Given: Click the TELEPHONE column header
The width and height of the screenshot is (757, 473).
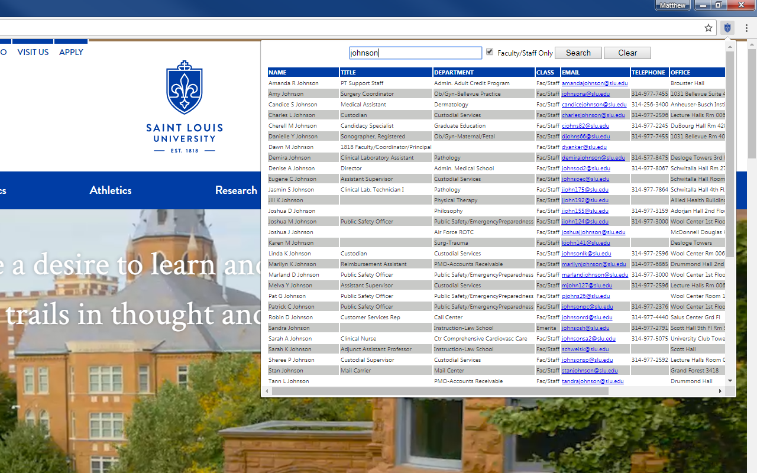Looking at the screenshot, I should (x=649, y=72).
